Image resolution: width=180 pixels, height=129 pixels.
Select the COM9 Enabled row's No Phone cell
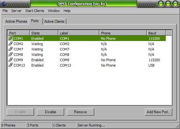[x=108, y=60]
